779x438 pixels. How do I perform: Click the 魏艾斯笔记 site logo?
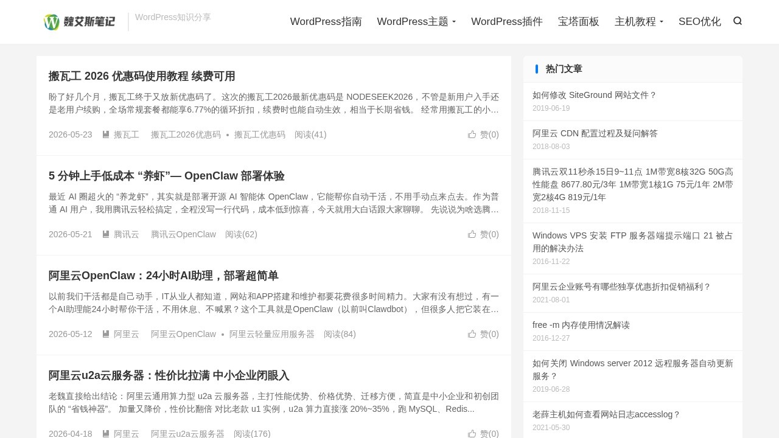point(79,22)
